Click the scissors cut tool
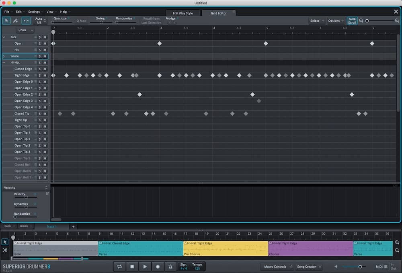 [5, 250]
